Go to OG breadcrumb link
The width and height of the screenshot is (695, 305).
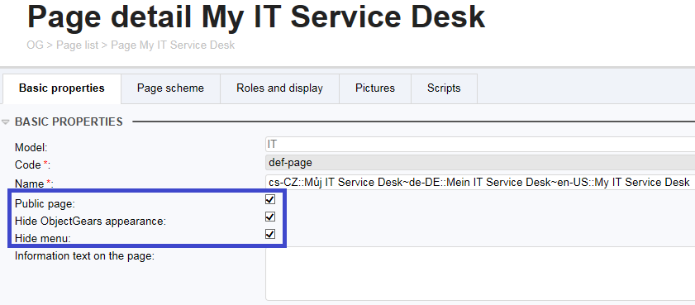point(35,45)
